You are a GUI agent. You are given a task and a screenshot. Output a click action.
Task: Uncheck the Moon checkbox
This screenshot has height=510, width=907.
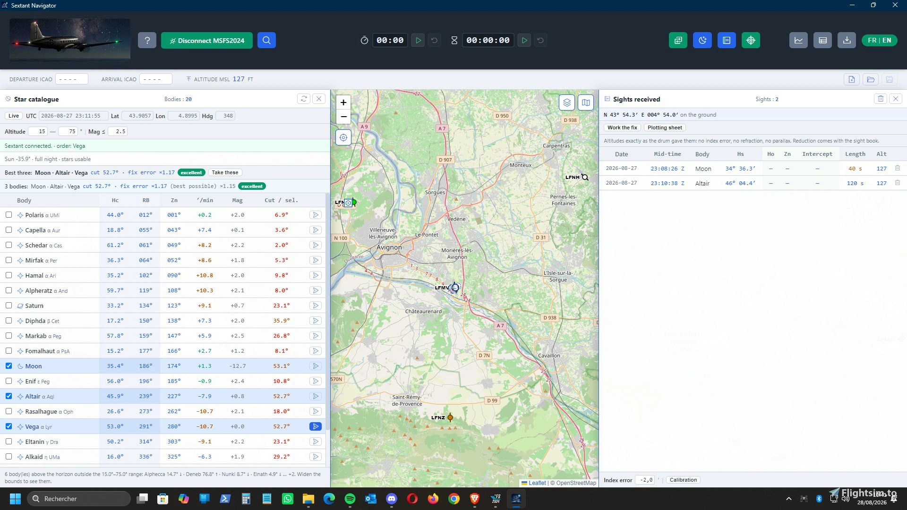coord(9,365)
